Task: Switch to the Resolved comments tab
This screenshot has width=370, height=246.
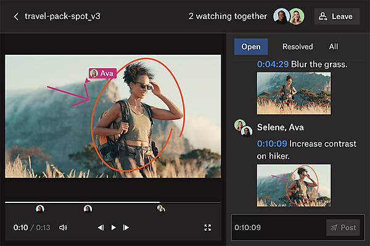Action: [x=297, y=47]
